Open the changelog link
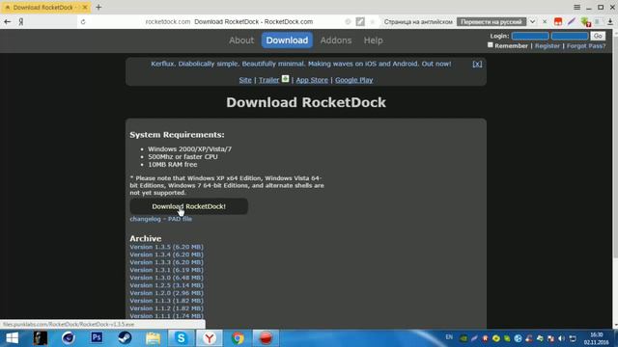The width and height of the screenshot is (618, 347). click(145, 219)
